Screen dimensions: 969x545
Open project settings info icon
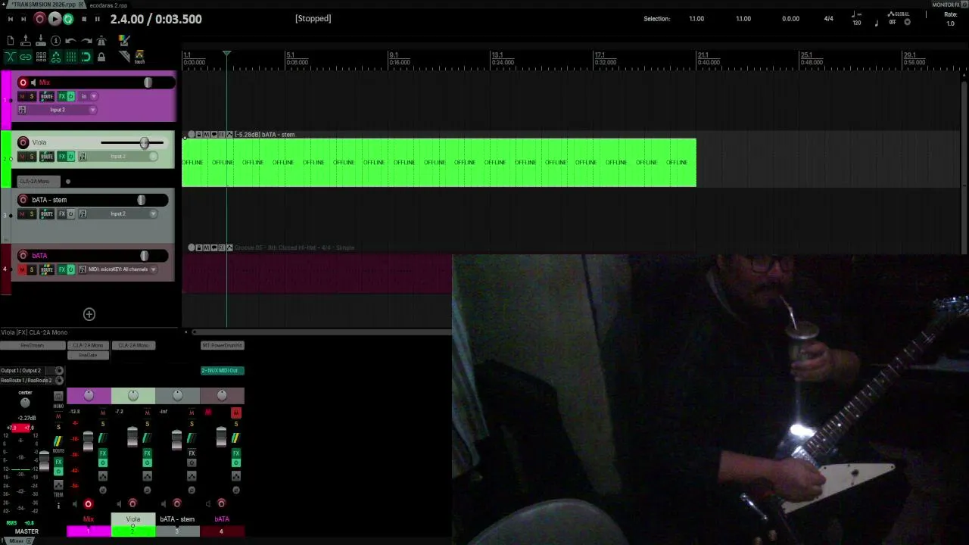(x=55, y=41)
